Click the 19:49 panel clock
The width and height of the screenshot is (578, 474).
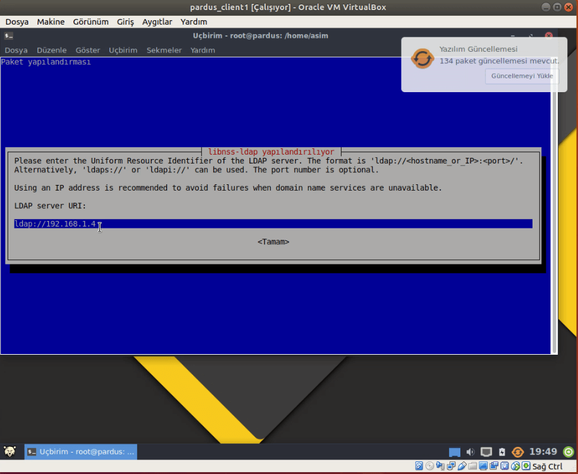pyautogui.click(x=543, y=451)
